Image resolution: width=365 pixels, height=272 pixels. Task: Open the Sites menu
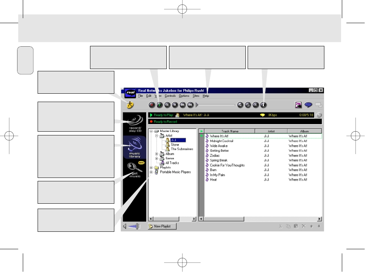[196, 96]
